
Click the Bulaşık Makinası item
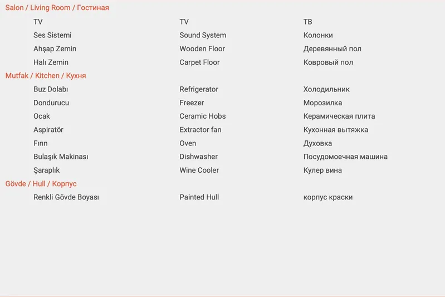point(61,157)
